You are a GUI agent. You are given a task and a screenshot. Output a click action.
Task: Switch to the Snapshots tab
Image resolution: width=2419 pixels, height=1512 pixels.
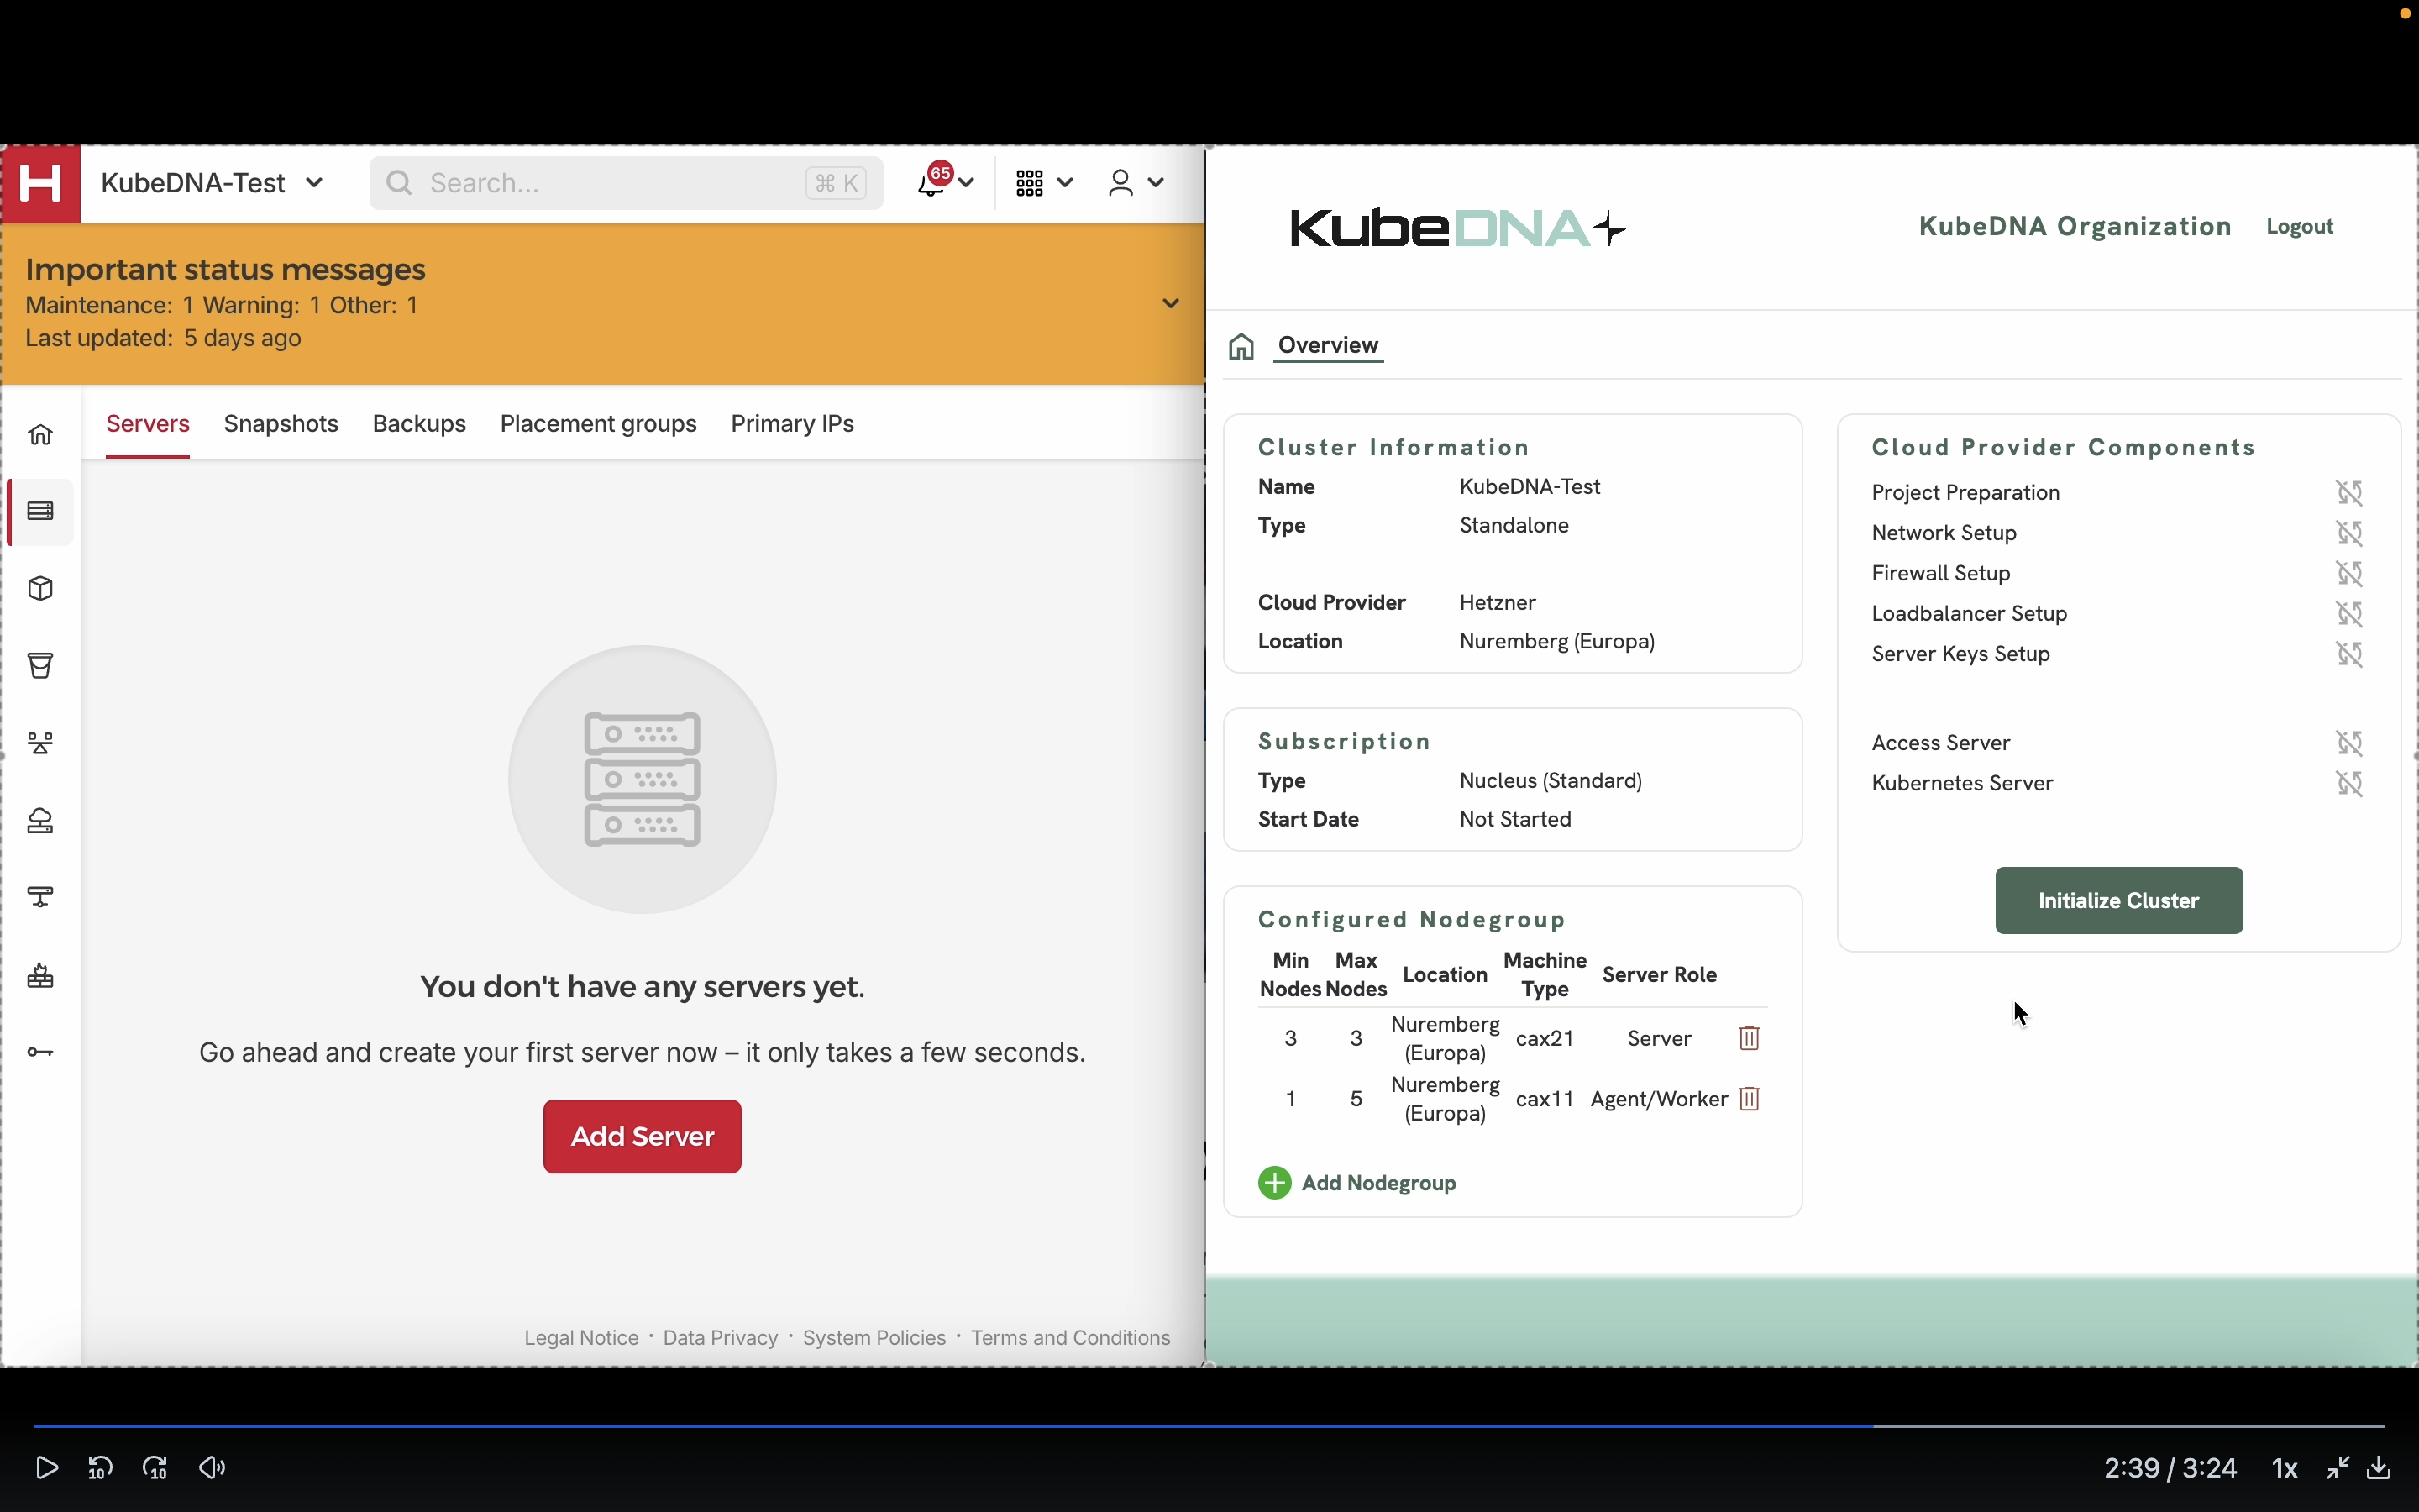(281, 424)
